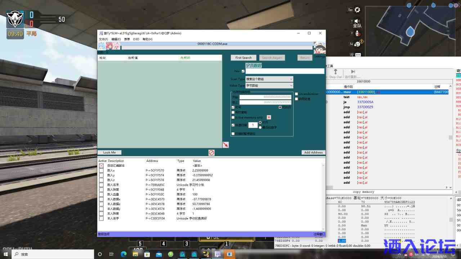Image resolution: width=461 pixels, height=259 pixels.
Task: Click red X icon beside Active memory only
Action: point(269,117)
